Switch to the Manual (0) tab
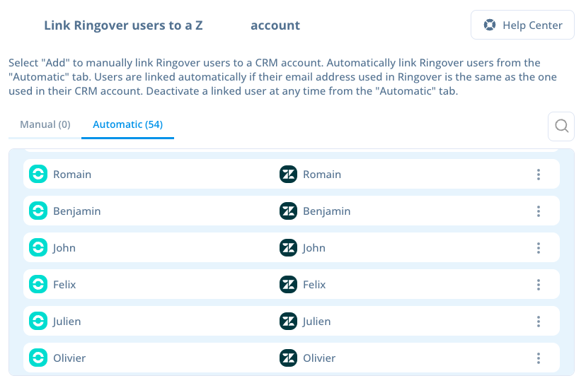Image resolution: width=586 pixels, height=383 pixels. click(45, 124)
